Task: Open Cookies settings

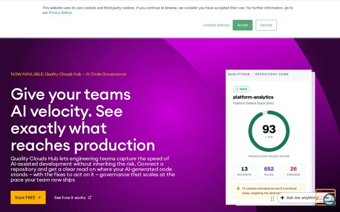Action: [x=216, y=25]
